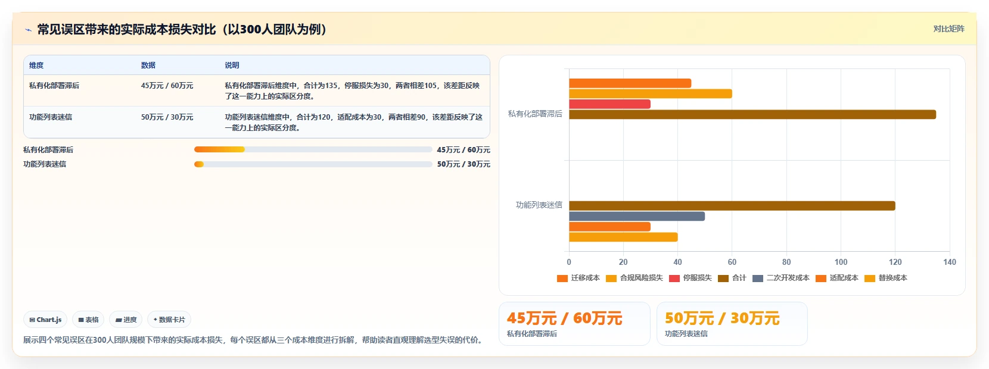Click the 私有化部署滞后 y-axis label in the chart
The height and width of the screenshot is (369, 989).
(535, 114)
